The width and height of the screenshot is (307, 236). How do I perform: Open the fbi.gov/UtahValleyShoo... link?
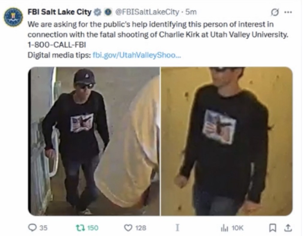(136, 55)
